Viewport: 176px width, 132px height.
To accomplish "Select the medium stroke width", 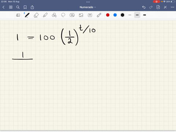I will (137, 15).
